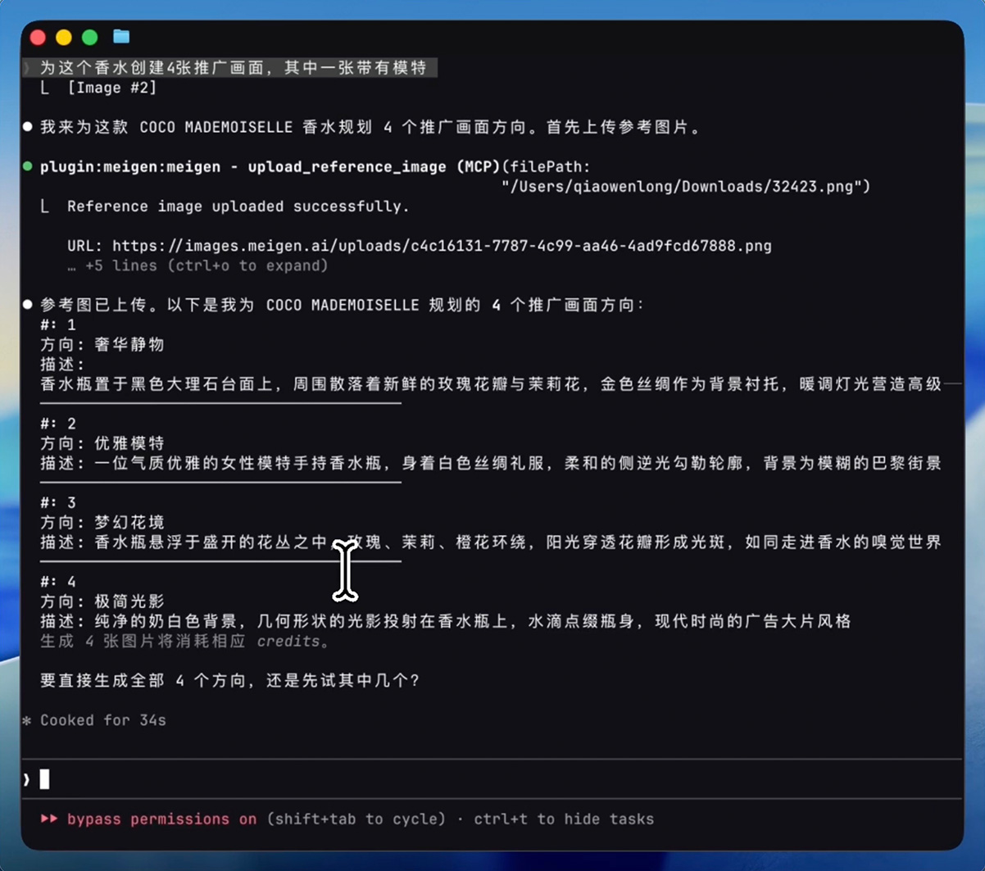The height and width of the screenshot is (871, 985).
Task: Click the '#: 1' item label
Action: coord(58,324)
